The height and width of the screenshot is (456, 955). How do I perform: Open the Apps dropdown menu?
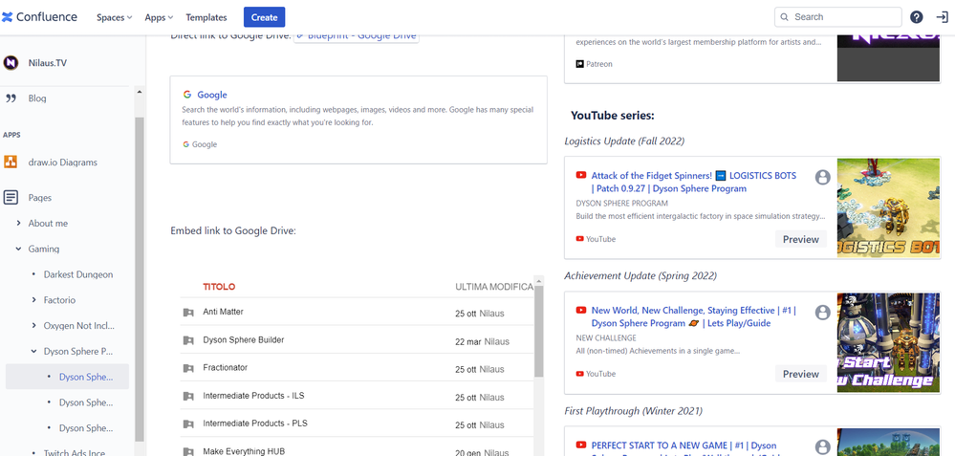click(x=159, y=17)
